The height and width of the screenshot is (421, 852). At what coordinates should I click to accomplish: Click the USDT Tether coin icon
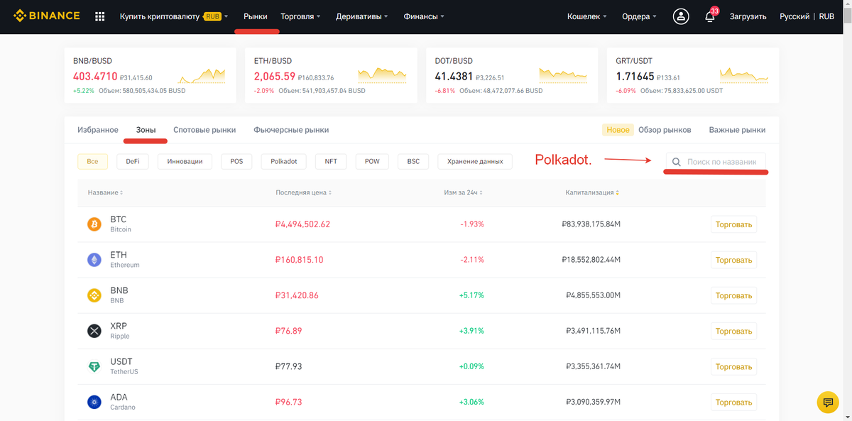pos(94,366)
